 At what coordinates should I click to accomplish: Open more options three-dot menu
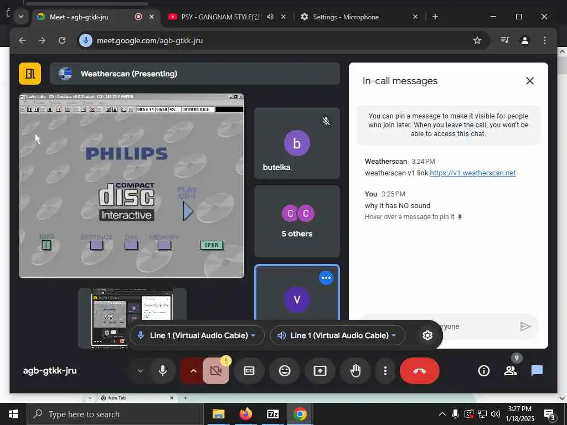coord(385,370)
